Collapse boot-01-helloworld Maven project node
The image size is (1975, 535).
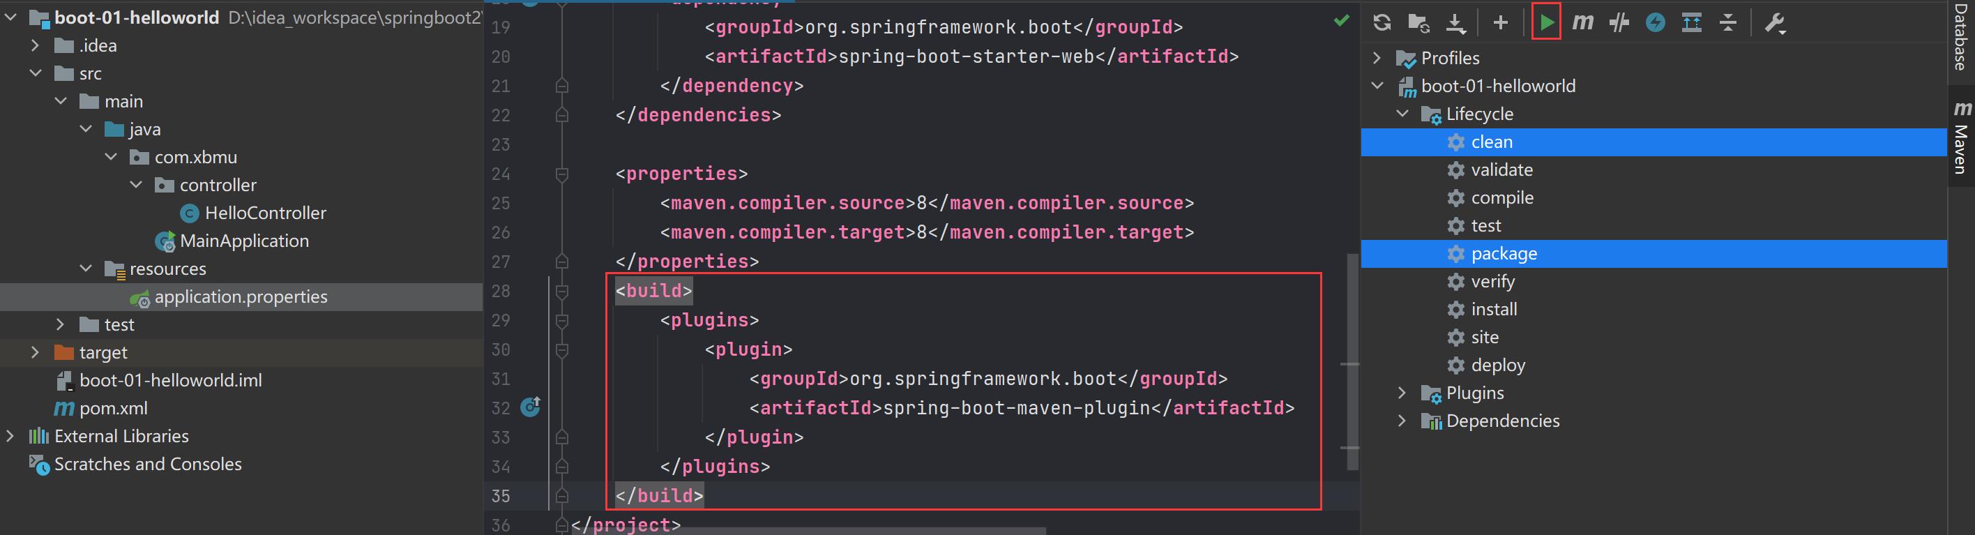tap(1377, 86)
